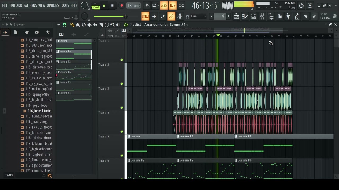
Task: Toggle the overdub/blend recording button
Action: click(173, 6)
